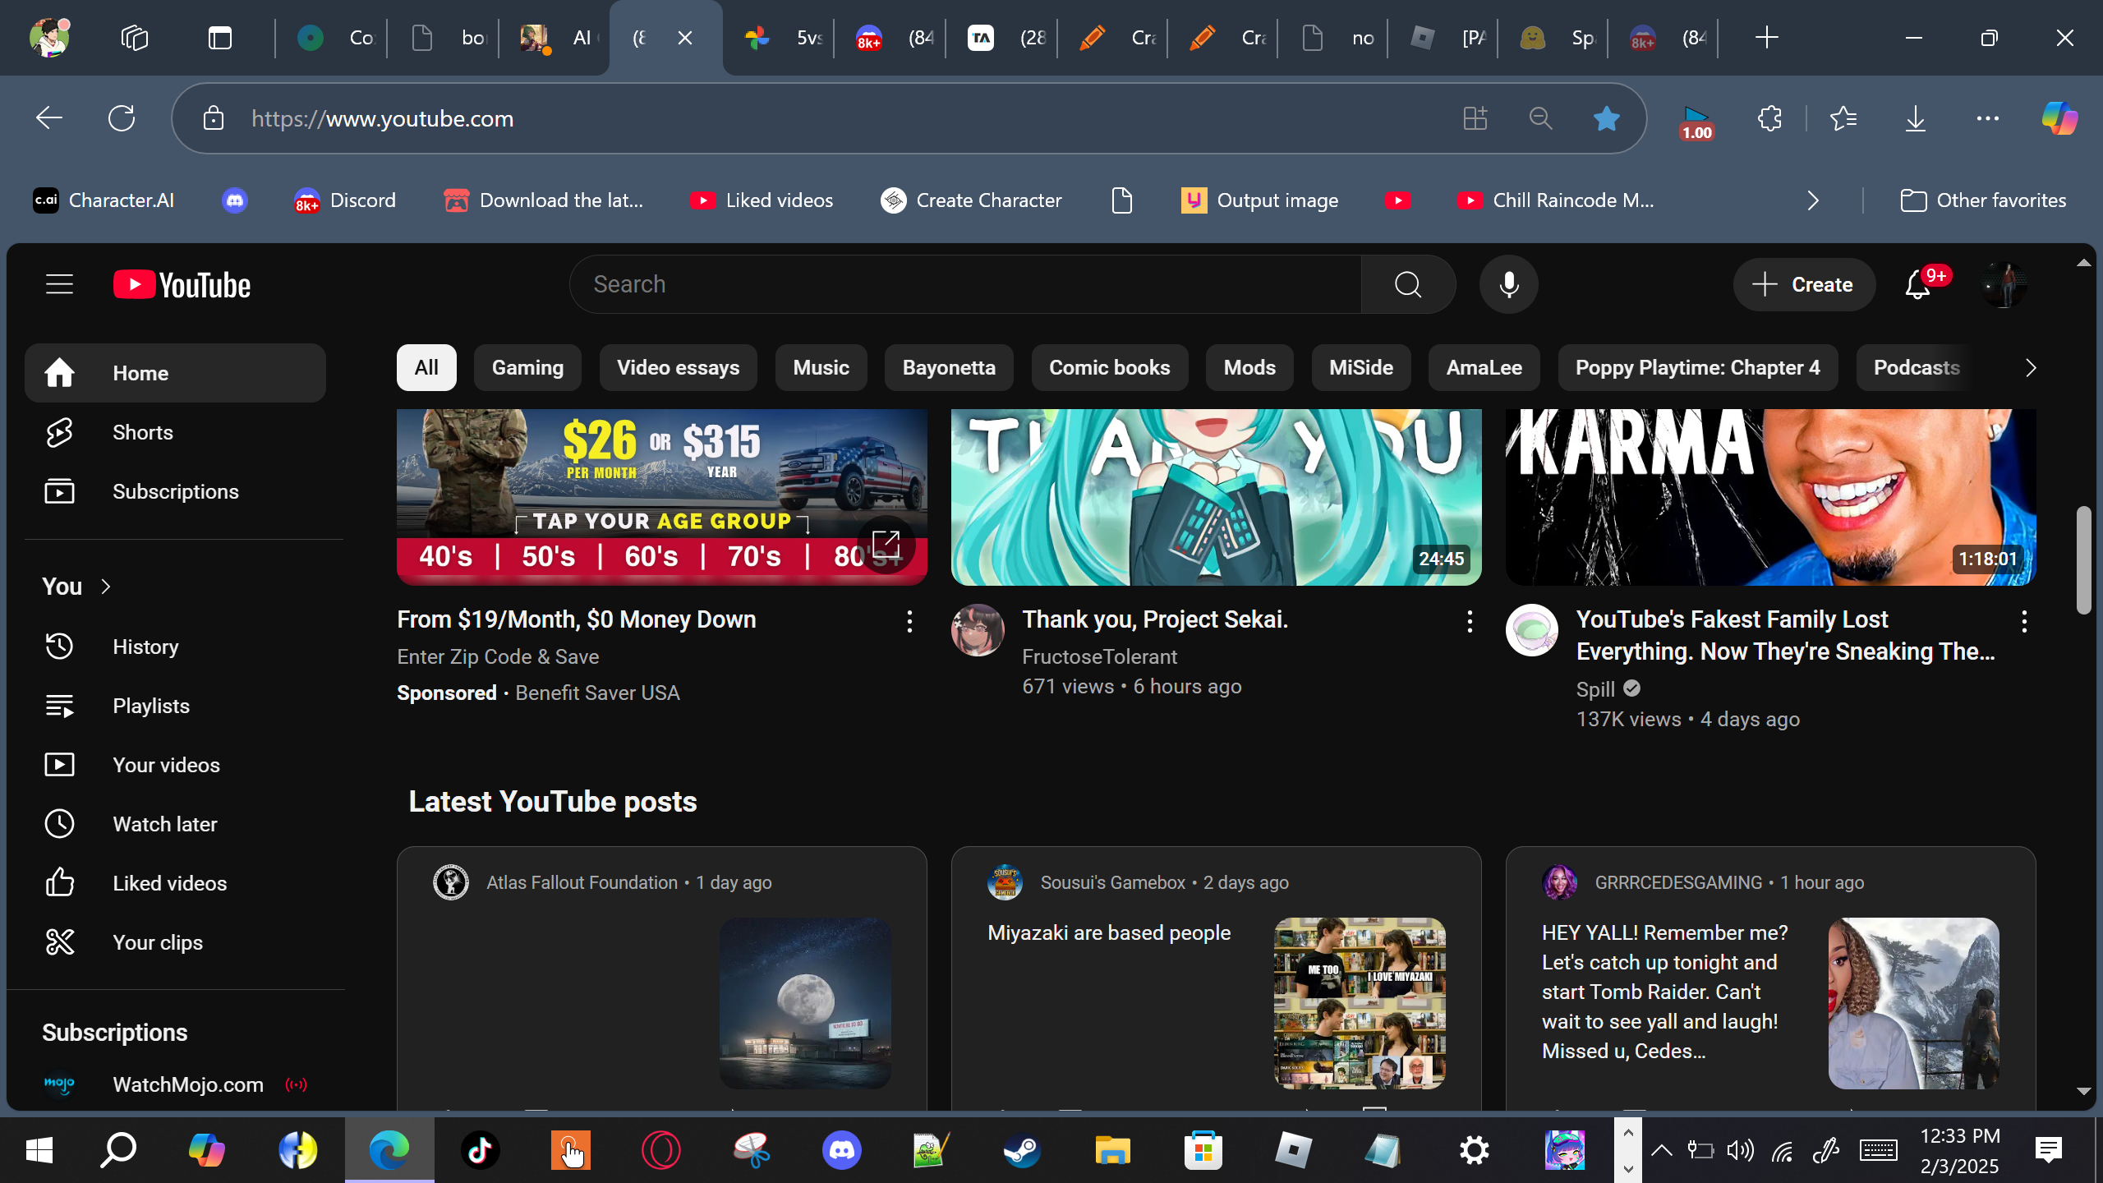The height and width of the screenshot is (1183, 2103).
Task: Show more favorites bar items chevron
Action: pos(1813,200)
